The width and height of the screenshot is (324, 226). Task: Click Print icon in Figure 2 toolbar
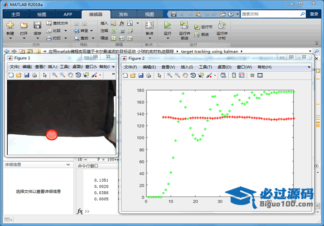pyautogui.click(x=149, y=75)
